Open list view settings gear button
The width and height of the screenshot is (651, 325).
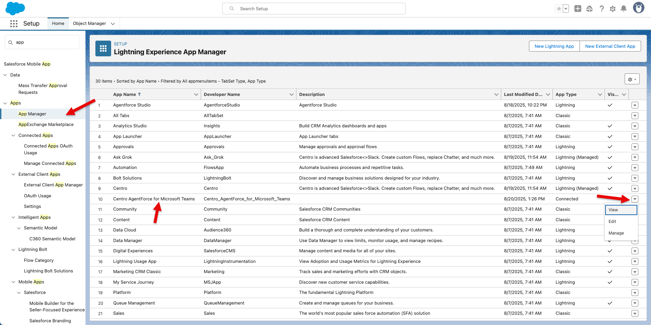point(632,79)
